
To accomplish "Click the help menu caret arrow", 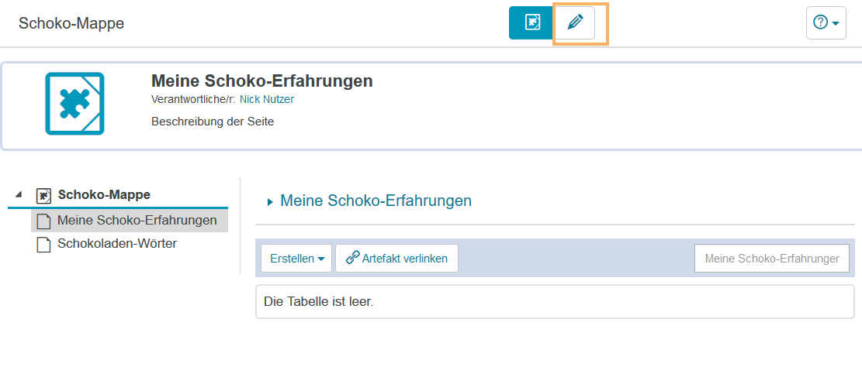I will [836, 23].
